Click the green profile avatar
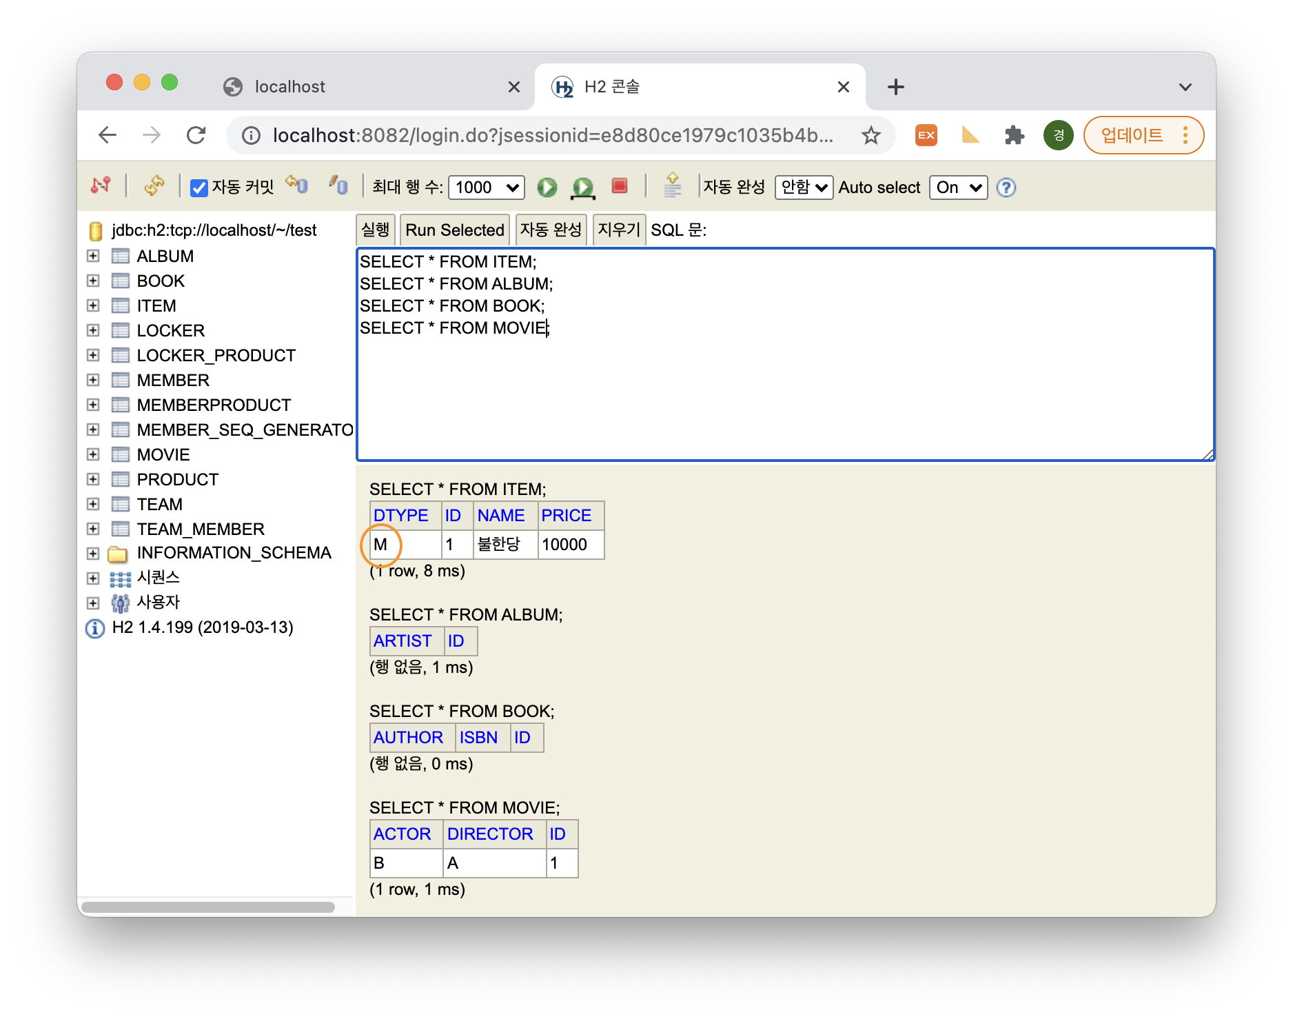Screen dimensions: 1293x1019 (1059, 135)
